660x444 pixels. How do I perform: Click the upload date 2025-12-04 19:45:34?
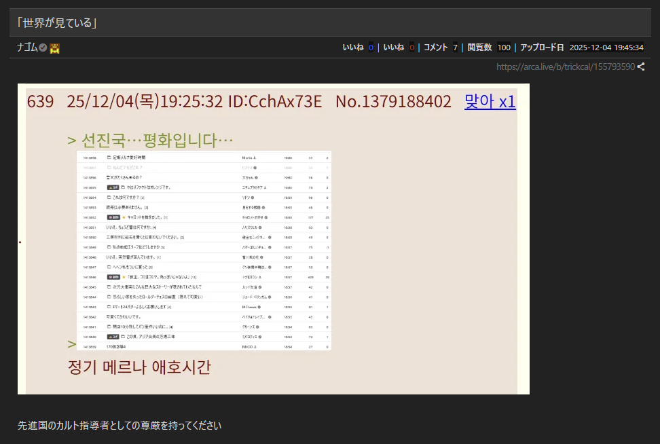pos(606,48)
